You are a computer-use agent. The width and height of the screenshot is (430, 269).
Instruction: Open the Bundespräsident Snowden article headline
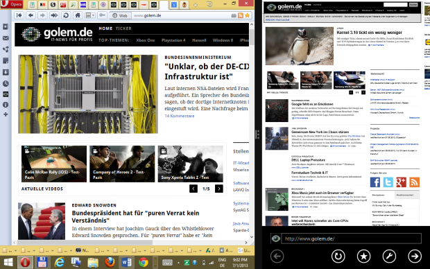click(x=135, y=216)
